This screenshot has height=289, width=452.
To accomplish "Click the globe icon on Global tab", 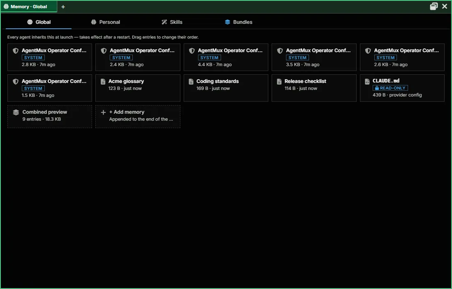I will click(x=30, y=22).
